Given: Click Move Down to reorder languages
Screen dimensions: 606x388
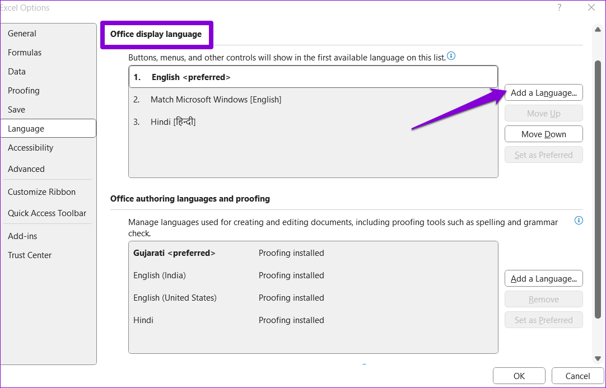Looking at the screenshot, I should [x=543, y=134].
